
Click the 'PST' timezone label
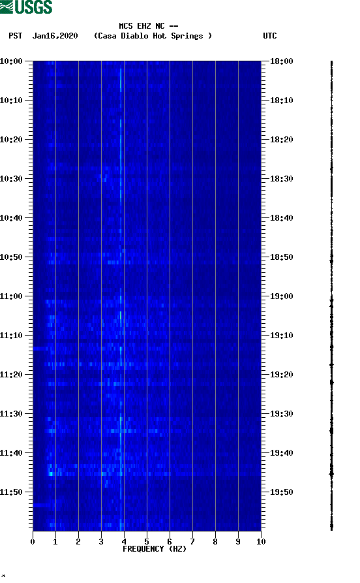coord(15,36)
